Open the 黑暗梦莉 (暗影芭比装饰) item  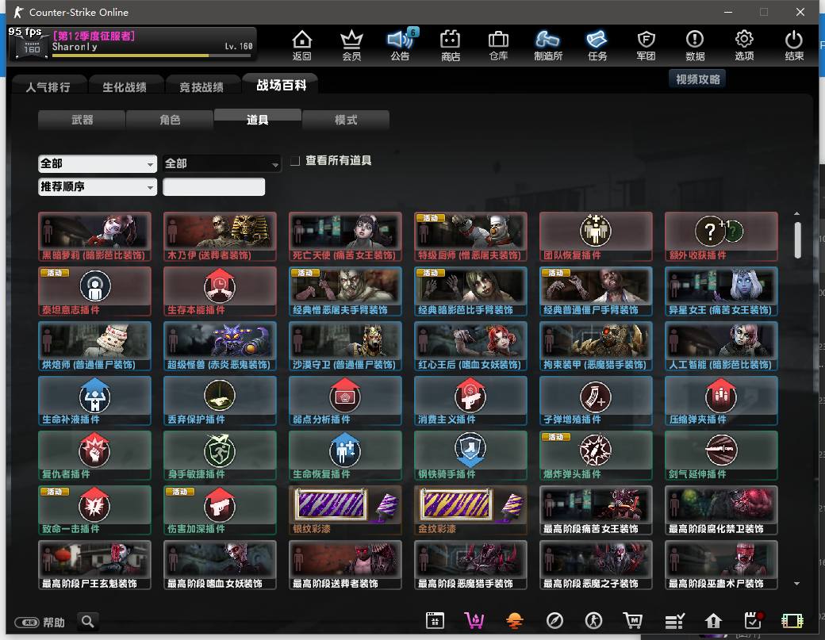click(x=94, y=236)
